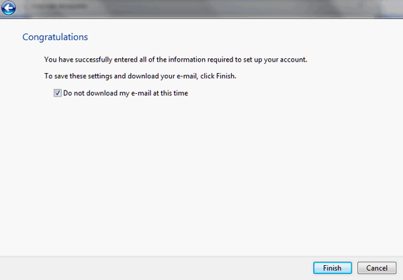Click the Congratulations heading
Viewport: 403px width, 280px height.
55,38
